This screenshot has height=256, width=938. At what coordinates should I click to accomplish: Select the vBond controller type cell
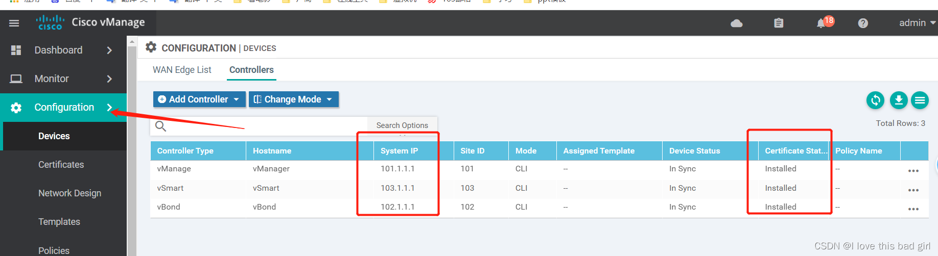[169, 207]
